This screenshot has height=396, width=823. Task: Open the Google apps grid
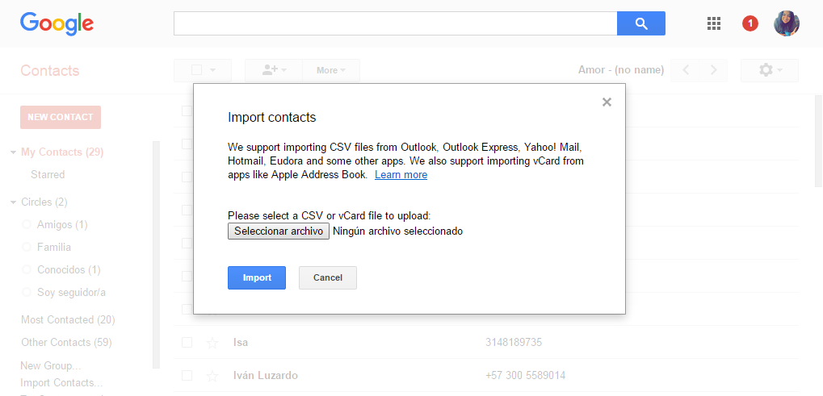click(714, 23)
